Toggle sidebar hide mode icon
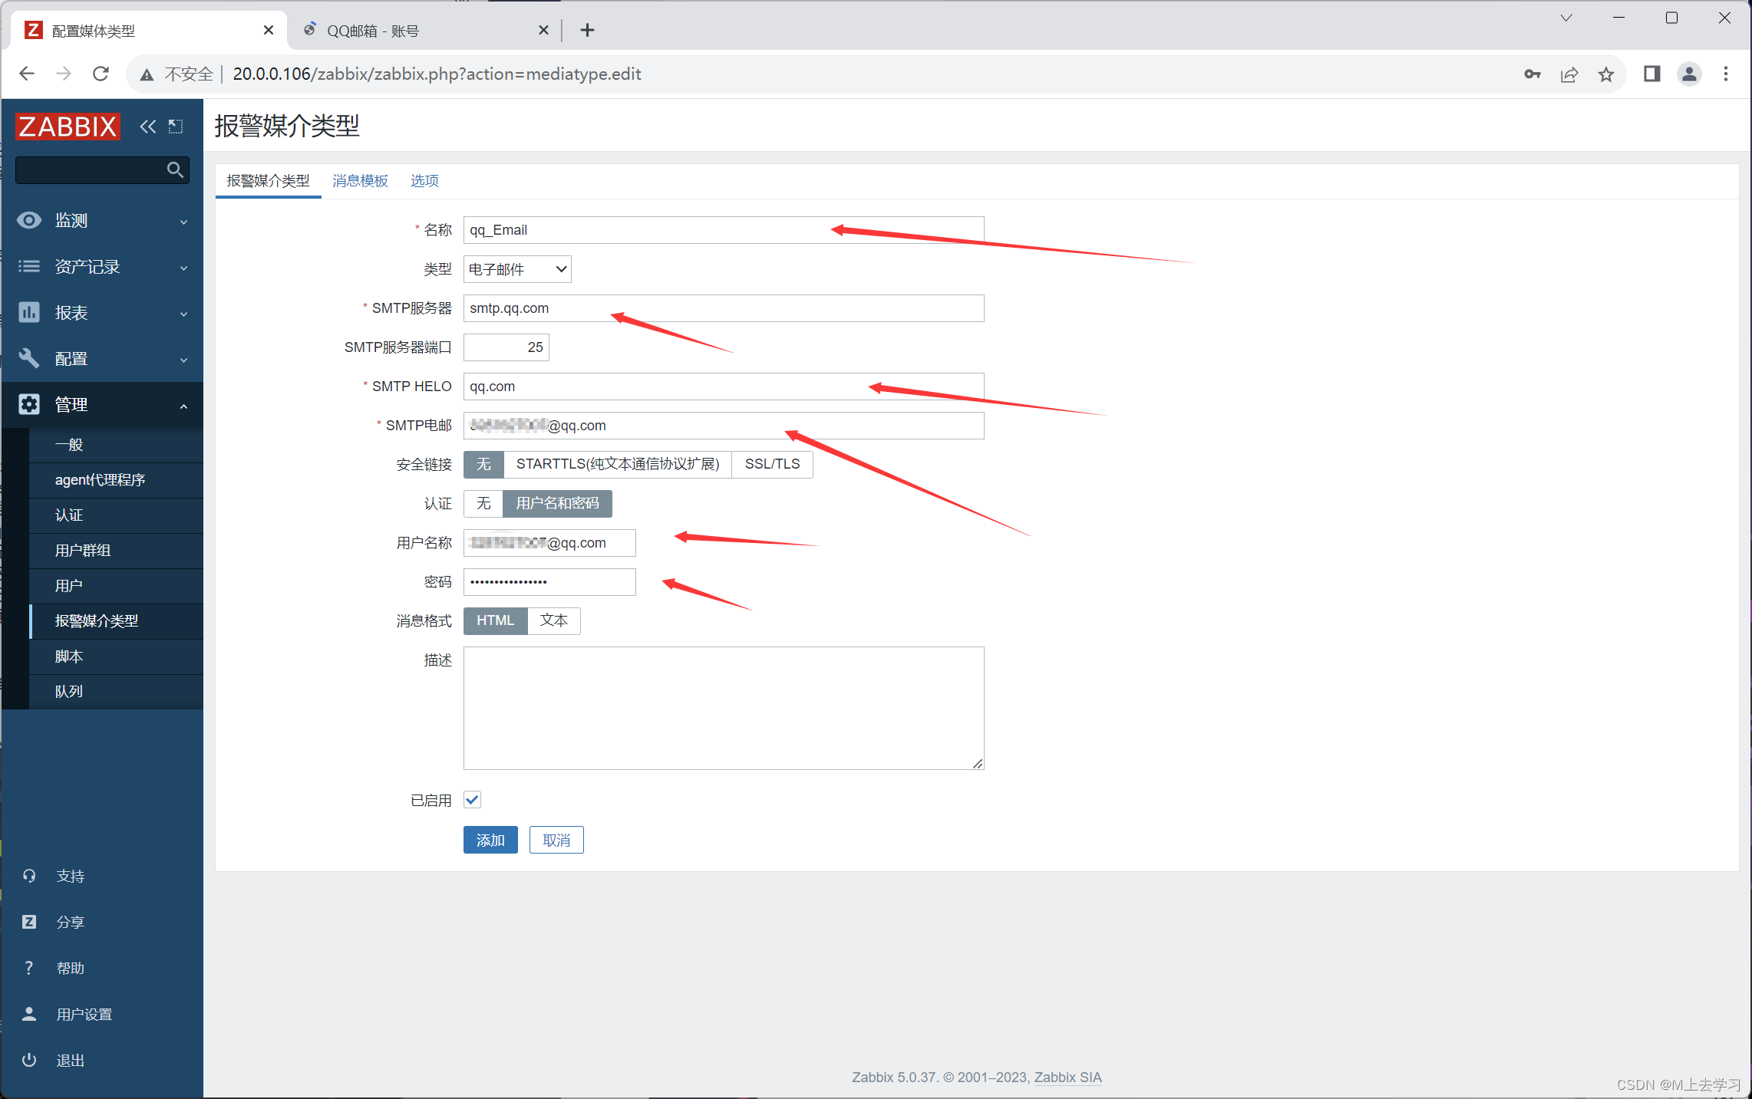The image size is (1752, 1099). pyautogui.click(x=176, y=127)
